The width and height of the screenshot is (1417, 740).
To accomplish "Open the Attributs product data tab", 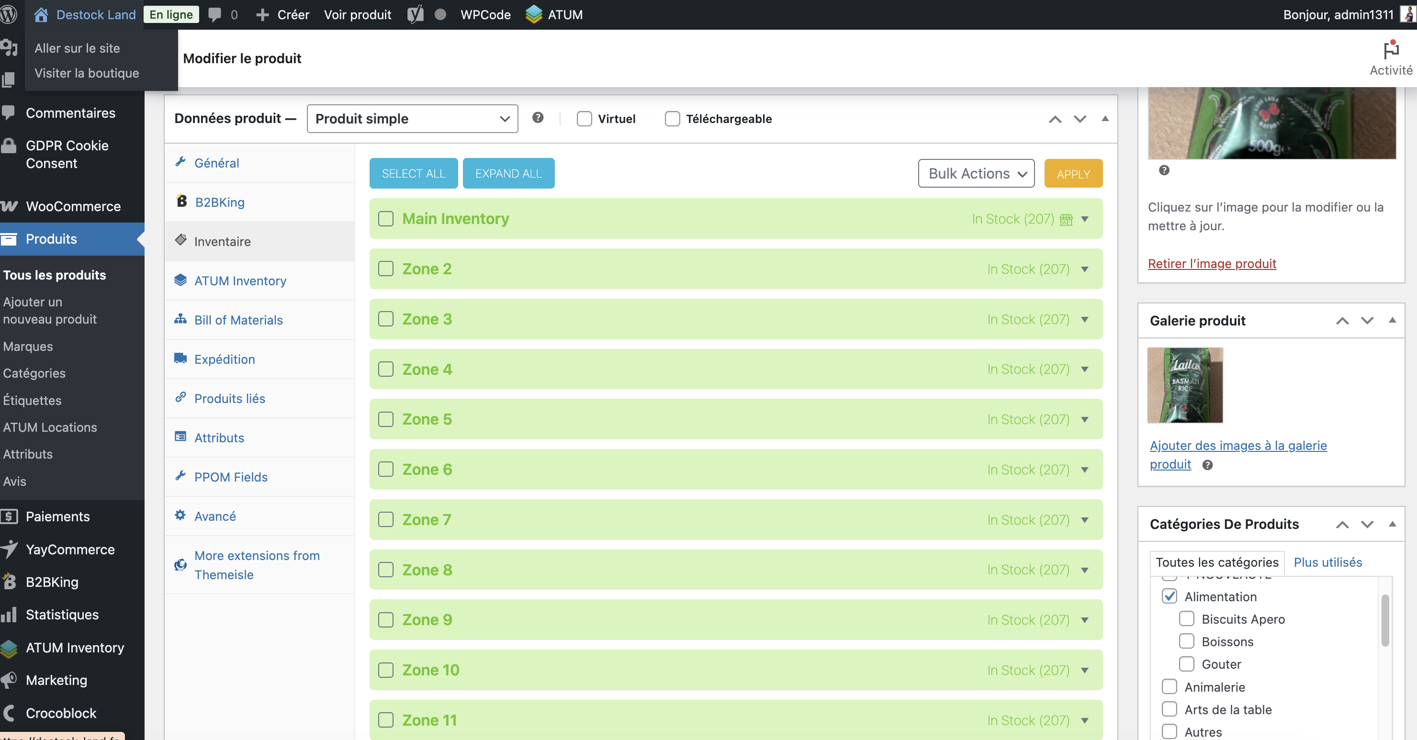I will coord(259,437).
